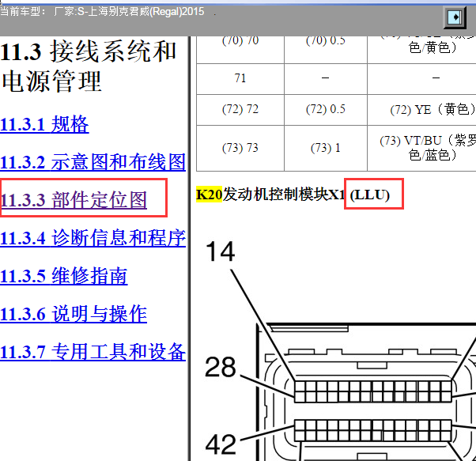Open link 11.3.7 专用工具和设备

(93, 352)
